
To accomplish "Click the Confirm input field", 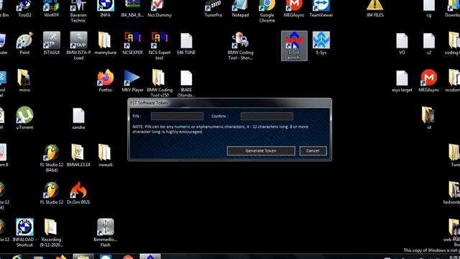I will [x=267, y=117].
